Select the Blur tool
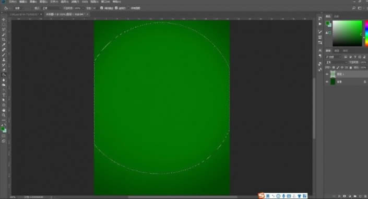 [x=4, y=80]
